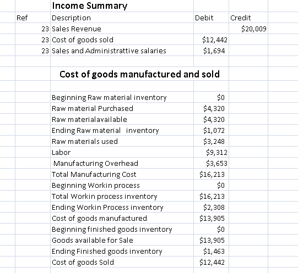The height and width of the screenshot is (273, 298).
Task: Select $13,905 in Cost of goods manufactured row
Action: point(211,218)
